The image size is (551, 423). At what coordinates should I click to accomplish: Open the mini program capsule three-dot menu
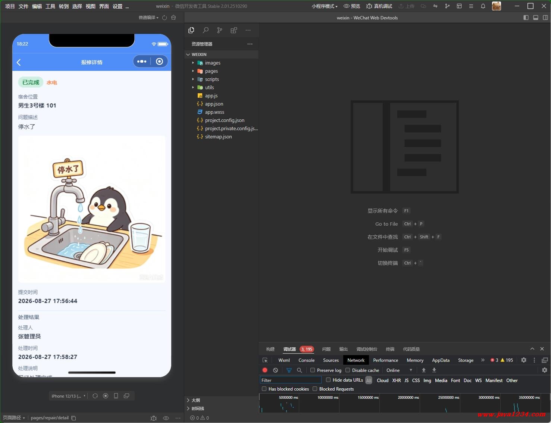142,62
